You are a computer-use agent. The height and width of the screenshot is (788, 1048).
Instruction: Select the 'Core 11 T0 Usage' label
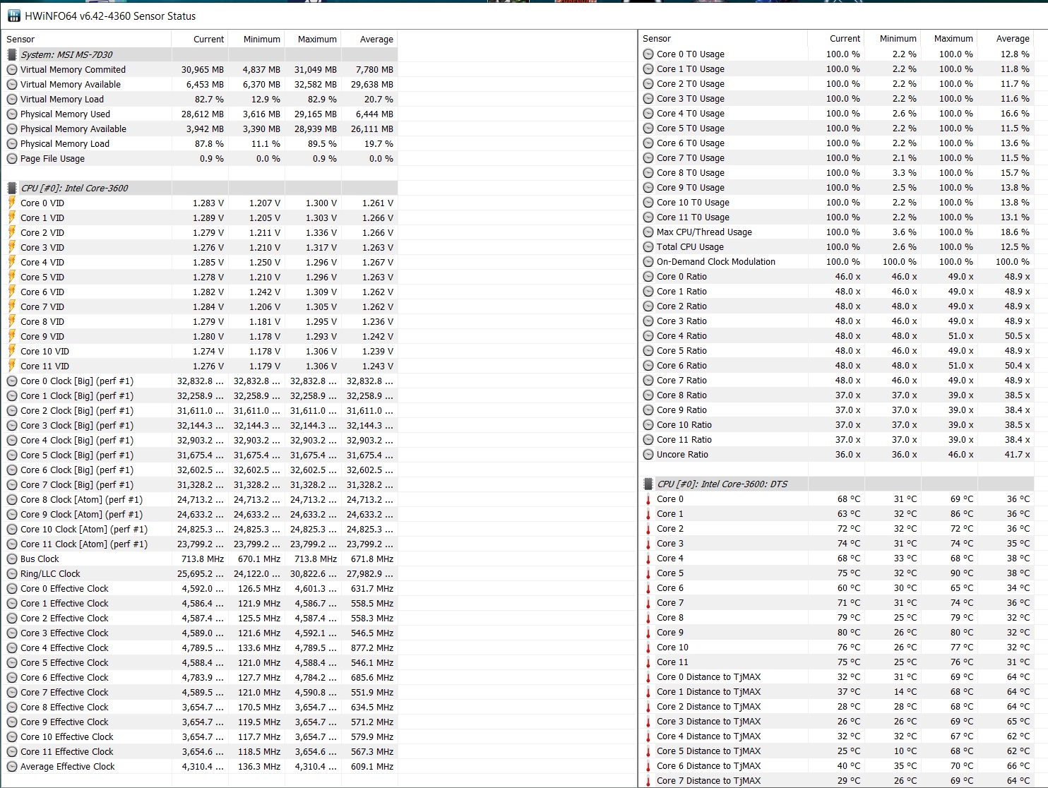tap(693, 217)
